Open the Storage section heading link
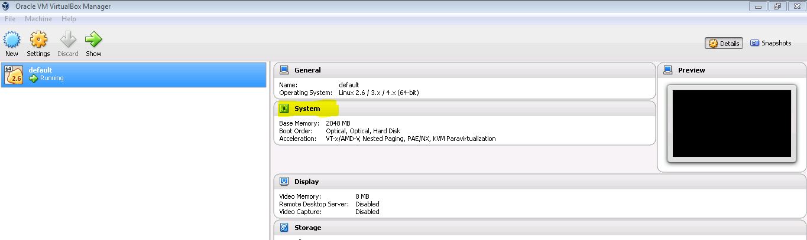This screenshot has width=807, height=240. point(308,228)
